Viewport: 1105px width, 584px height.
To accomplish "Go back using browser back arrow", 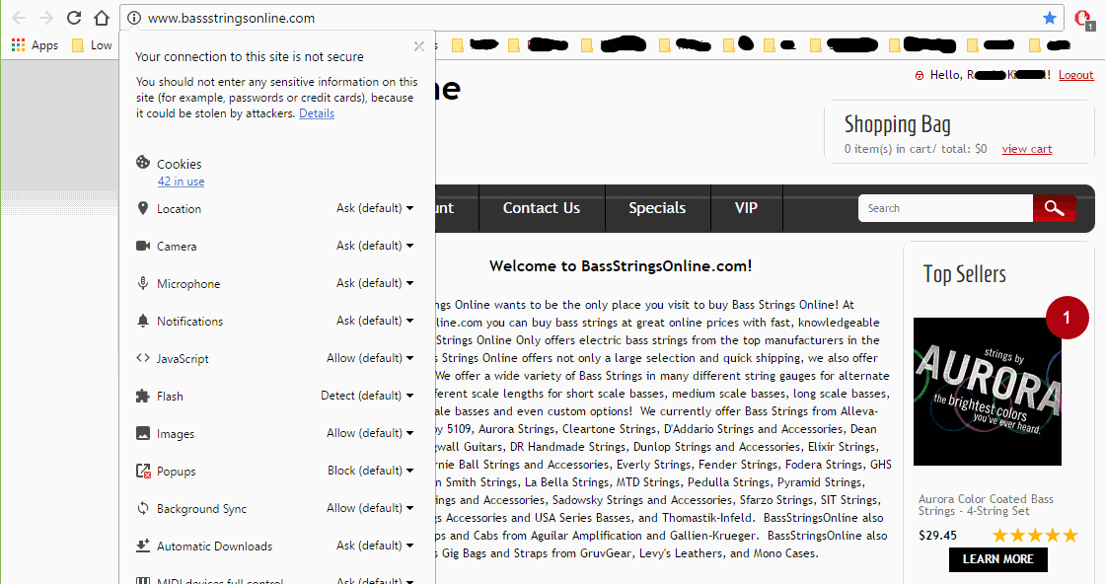I will coord(19,18).
